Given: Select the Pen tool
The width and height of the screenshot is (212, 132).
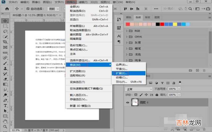Looking at the screenshot, I should coord(5,100).
